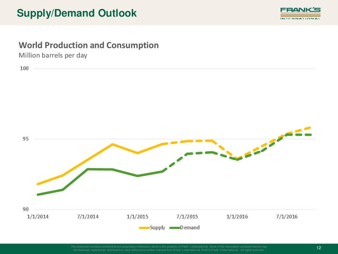The image size is (338, 254).
Task: Select the World Production and Consumption heading
Action: coord(89,45)
